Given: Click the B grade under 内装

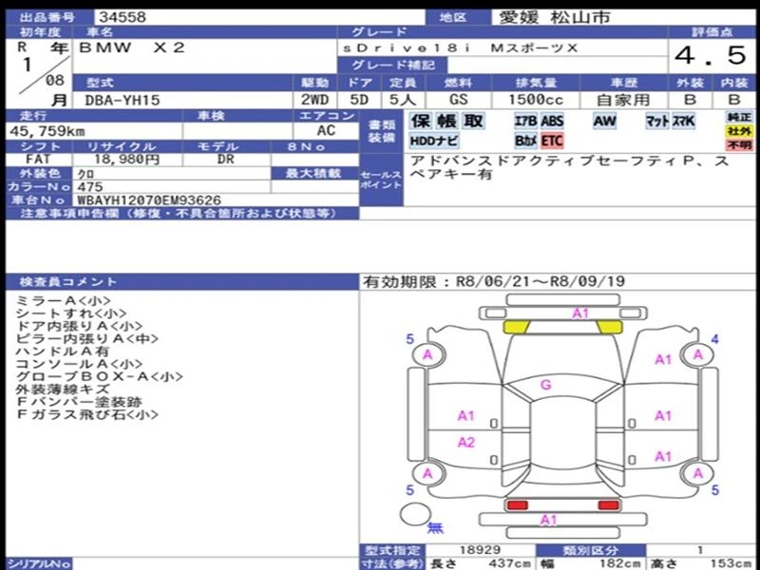Looking at the screenshot, I should point(734,100).
